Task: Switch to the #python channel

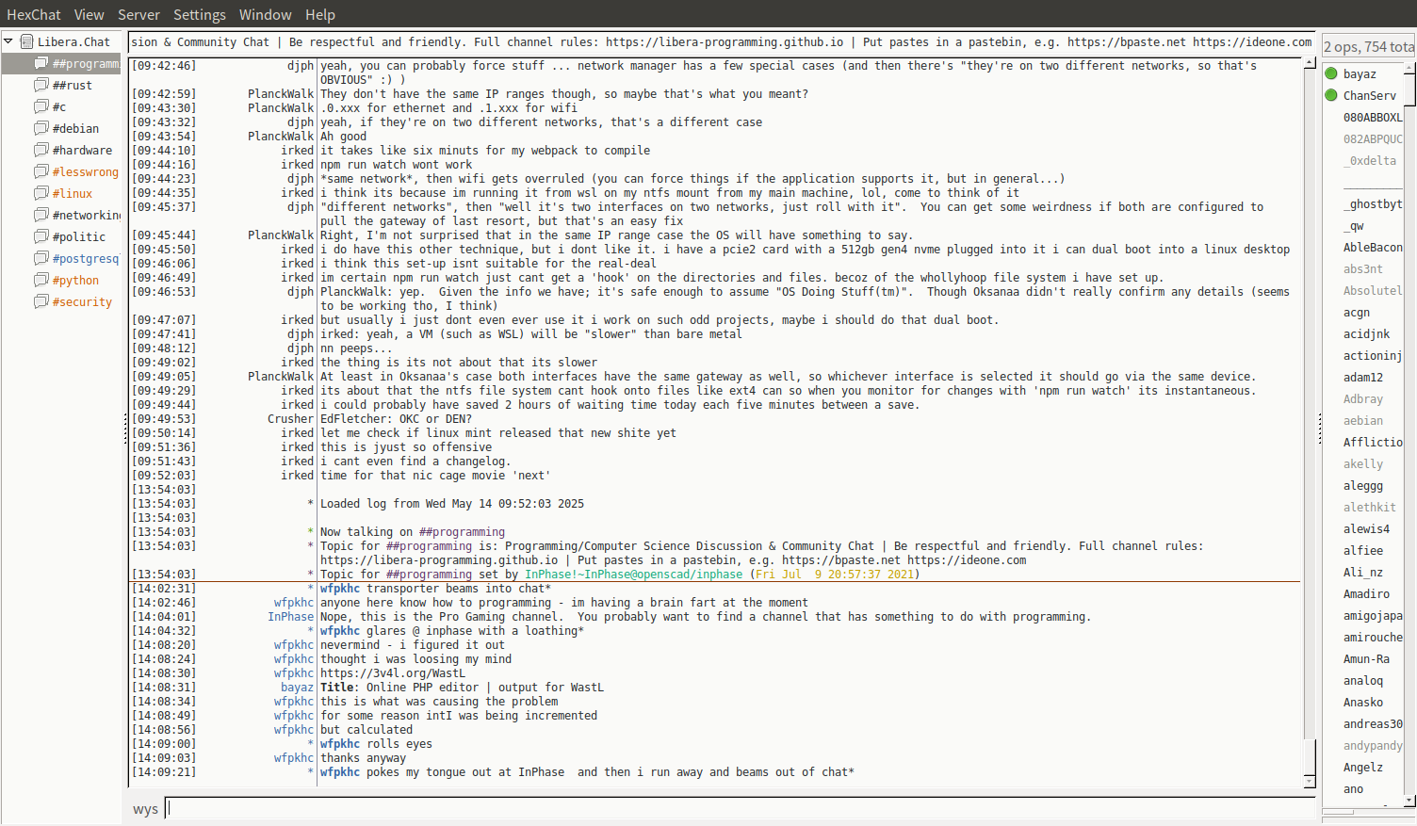Action: [75, 280]
